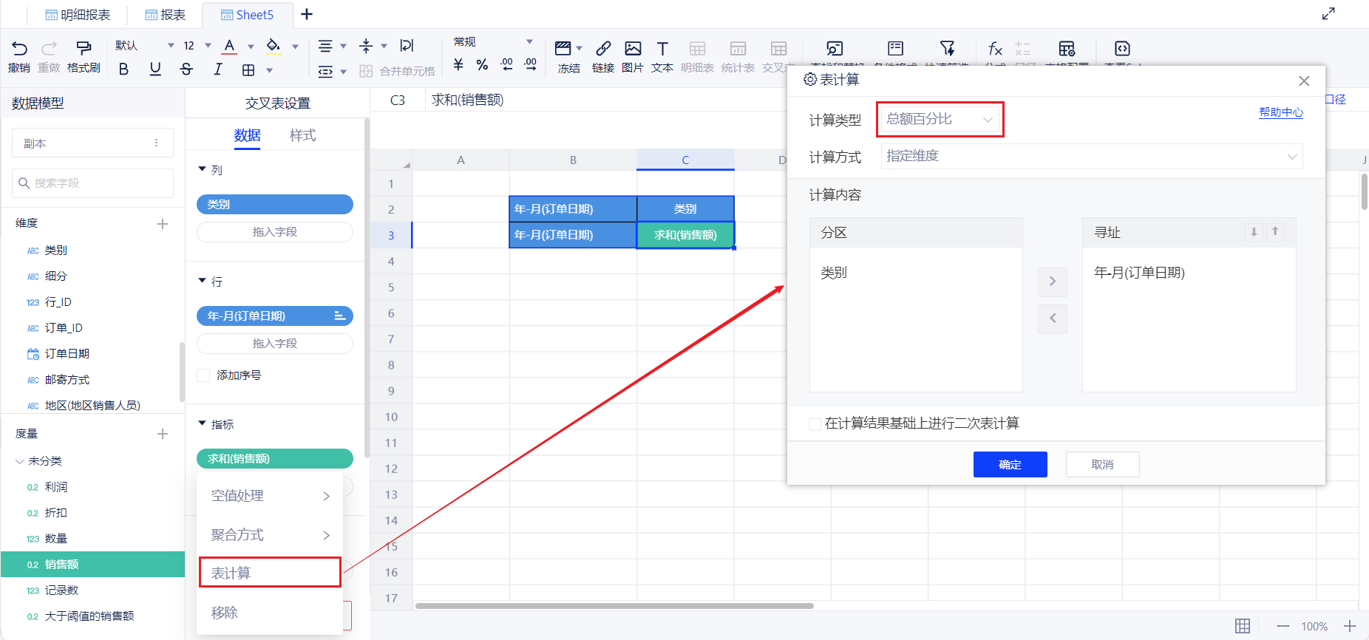This screenshot has height=640, width=1369.
Task: Insert an image using 图片 icon
Action: 633,49
